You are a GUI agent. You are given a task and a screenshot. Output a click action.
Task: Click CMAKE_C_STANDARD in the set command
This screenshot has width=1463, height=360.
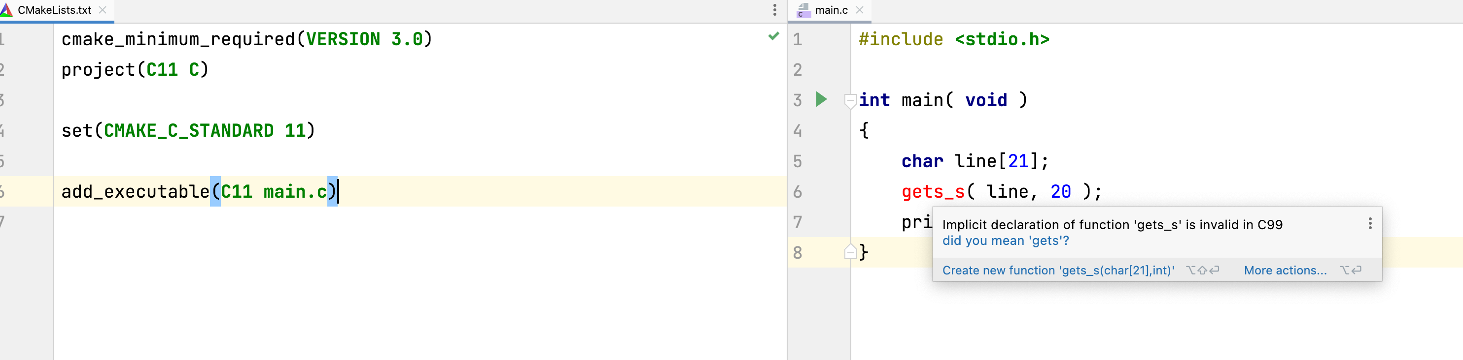point(189,131)
